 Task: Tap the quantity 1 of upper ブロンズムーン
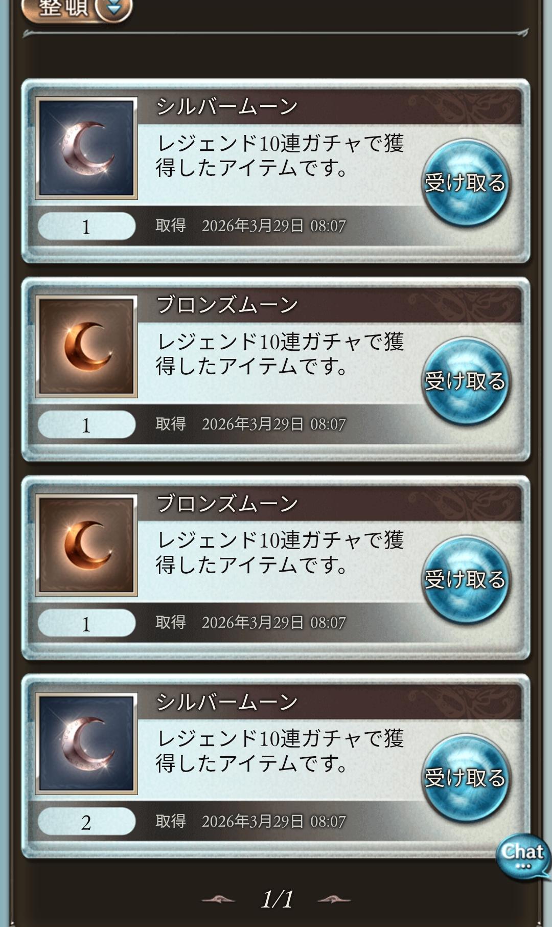point(86,425)
